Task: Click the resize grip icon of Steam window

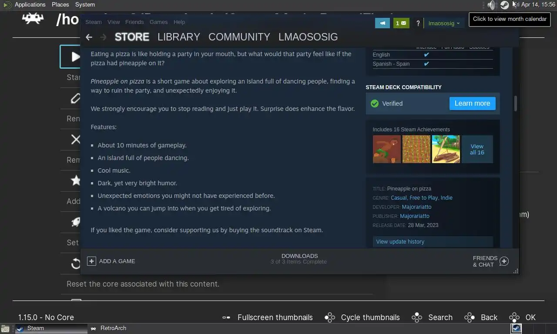Action: (516, 271)
